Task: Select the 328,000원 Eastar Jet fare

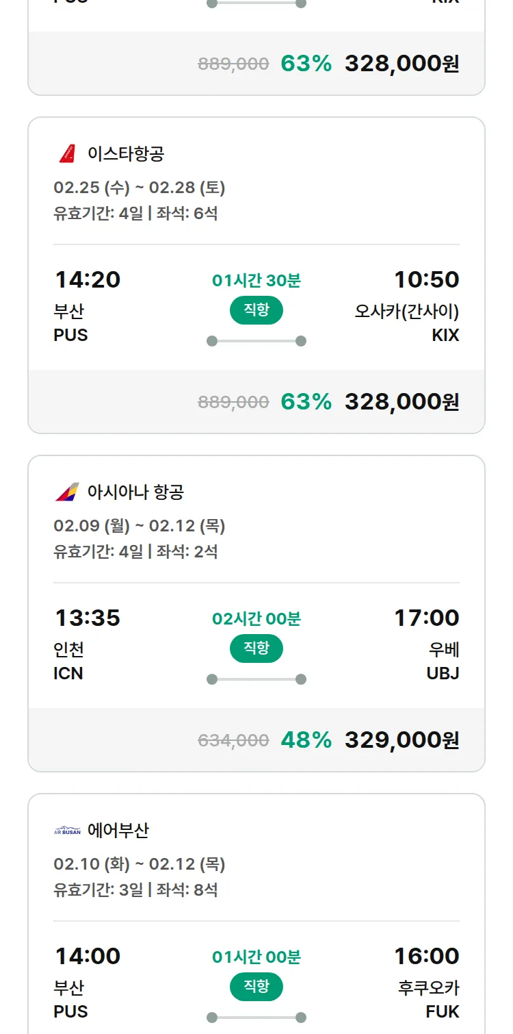Action: [x=402, y=401]
